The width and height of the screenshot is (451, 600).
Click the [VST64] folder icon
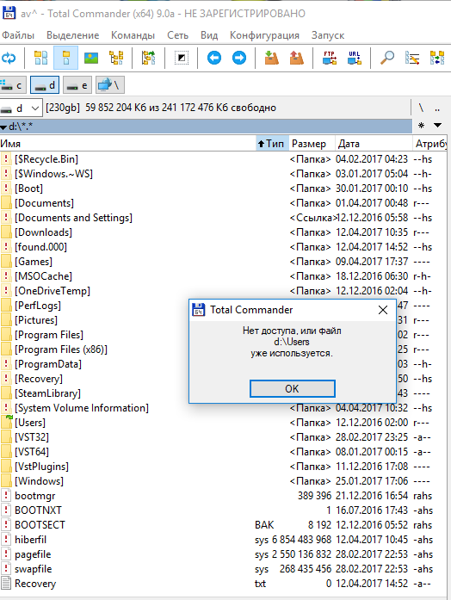(6, 452)
